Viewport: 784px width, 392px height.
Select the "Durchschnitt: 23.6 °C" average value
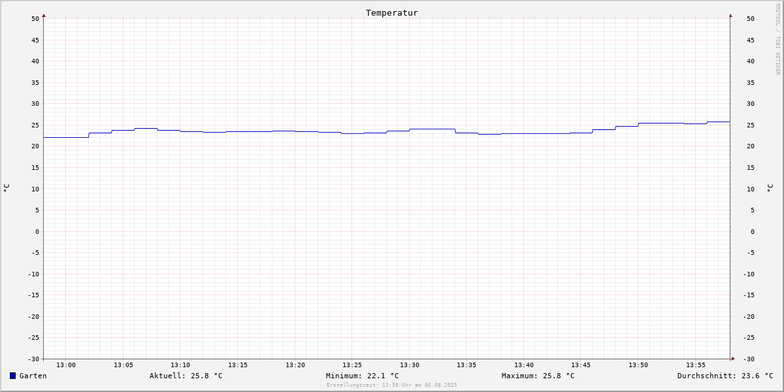click(x=725, y=376)
